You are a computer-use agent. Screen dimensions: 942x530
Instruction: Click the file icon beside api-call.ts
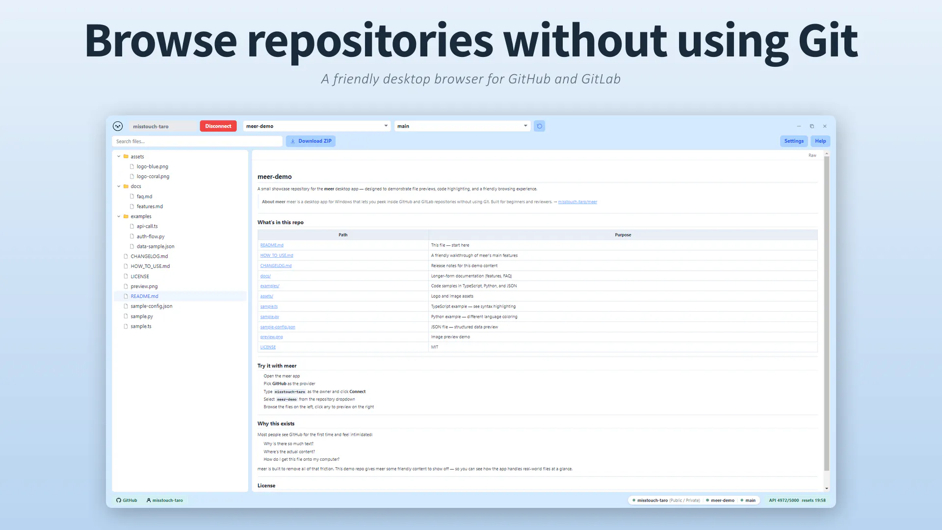click(132, 226)
